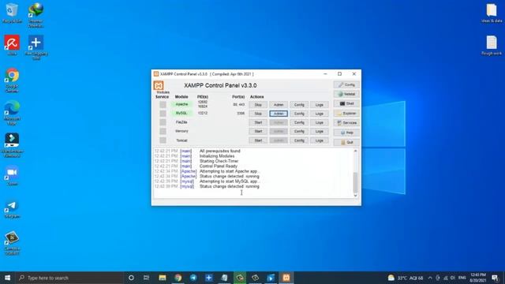This screenshot has height=284, width=505.
Task: View MySQL Logs
Action: pos(319,114)
